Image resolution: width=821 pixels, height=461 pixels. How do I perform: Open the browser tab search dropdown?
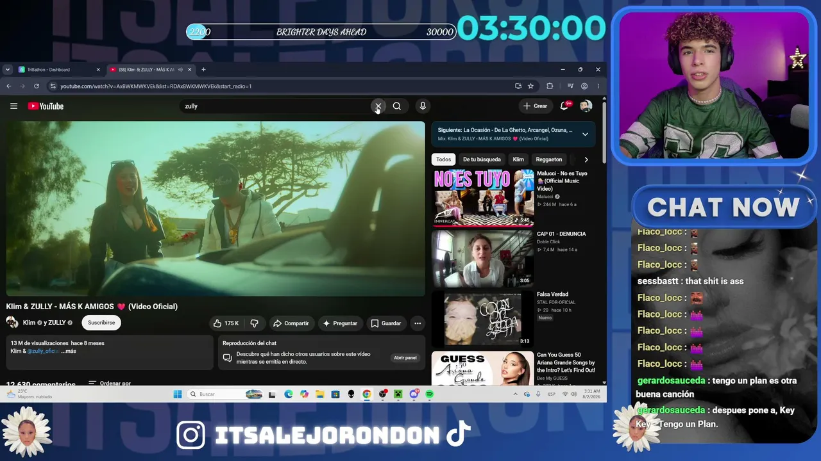7,69
